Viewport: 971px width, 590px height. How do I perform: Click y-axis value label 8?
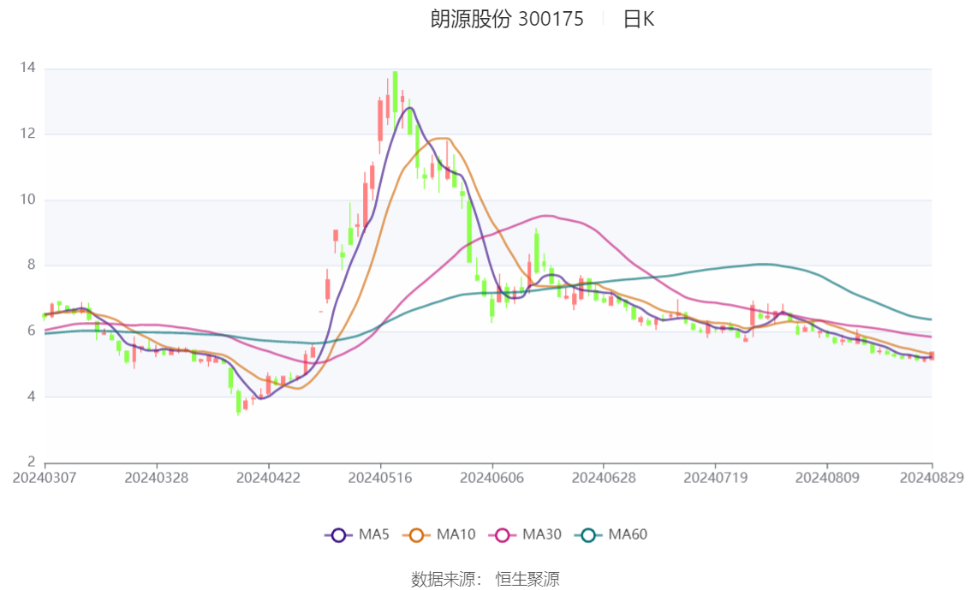31,265
